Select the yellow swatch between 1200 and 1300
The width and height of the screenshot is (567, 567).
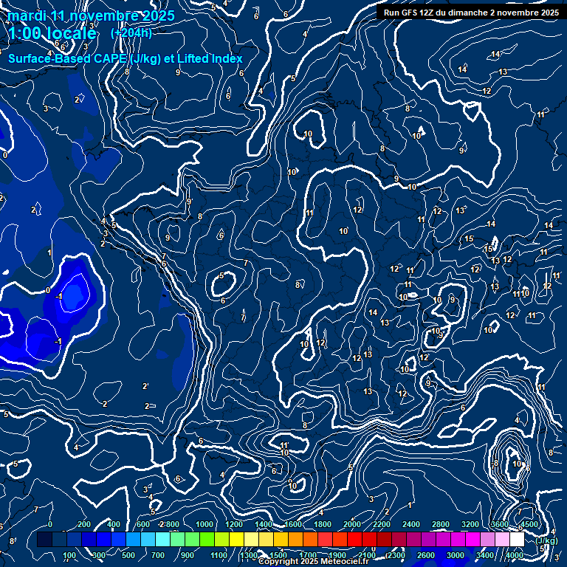[236, 539]
